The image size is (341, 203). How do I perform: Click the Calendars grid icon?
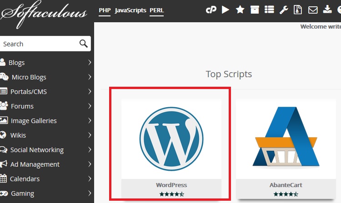(3, 178)
